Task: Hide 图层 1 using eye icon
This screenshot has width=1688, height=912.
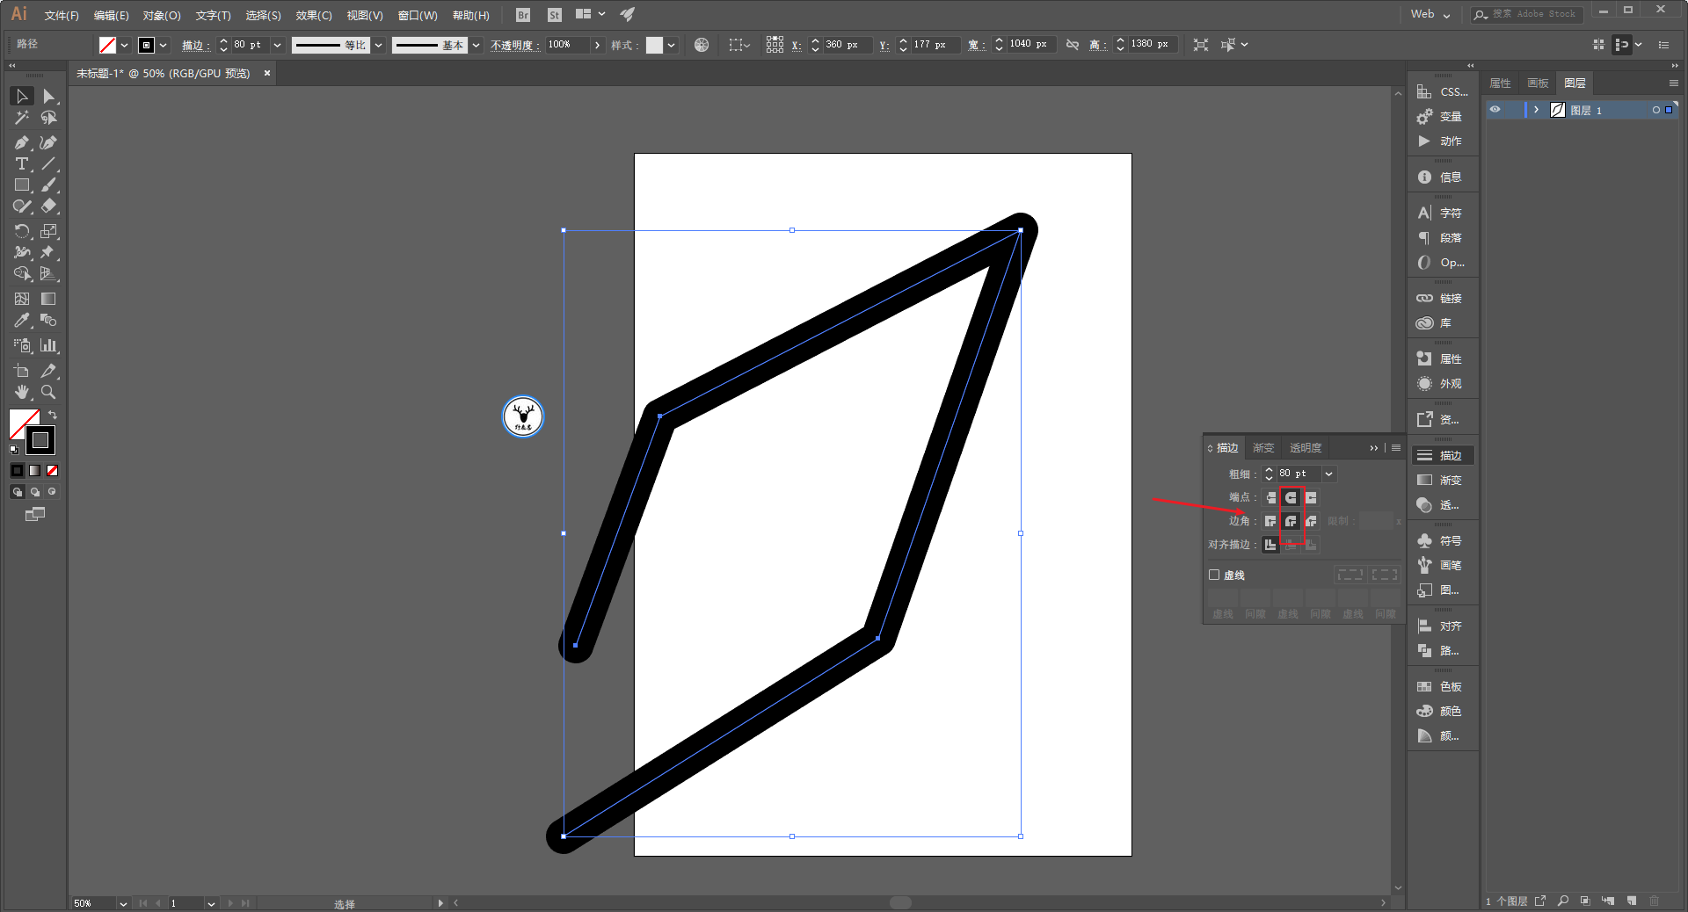Action: [x=1495, y=110]
